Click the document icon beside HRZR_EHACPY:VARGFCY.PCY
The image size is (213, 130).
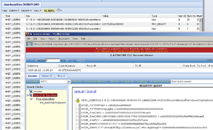pyautogui.click(x=80, y=124)
